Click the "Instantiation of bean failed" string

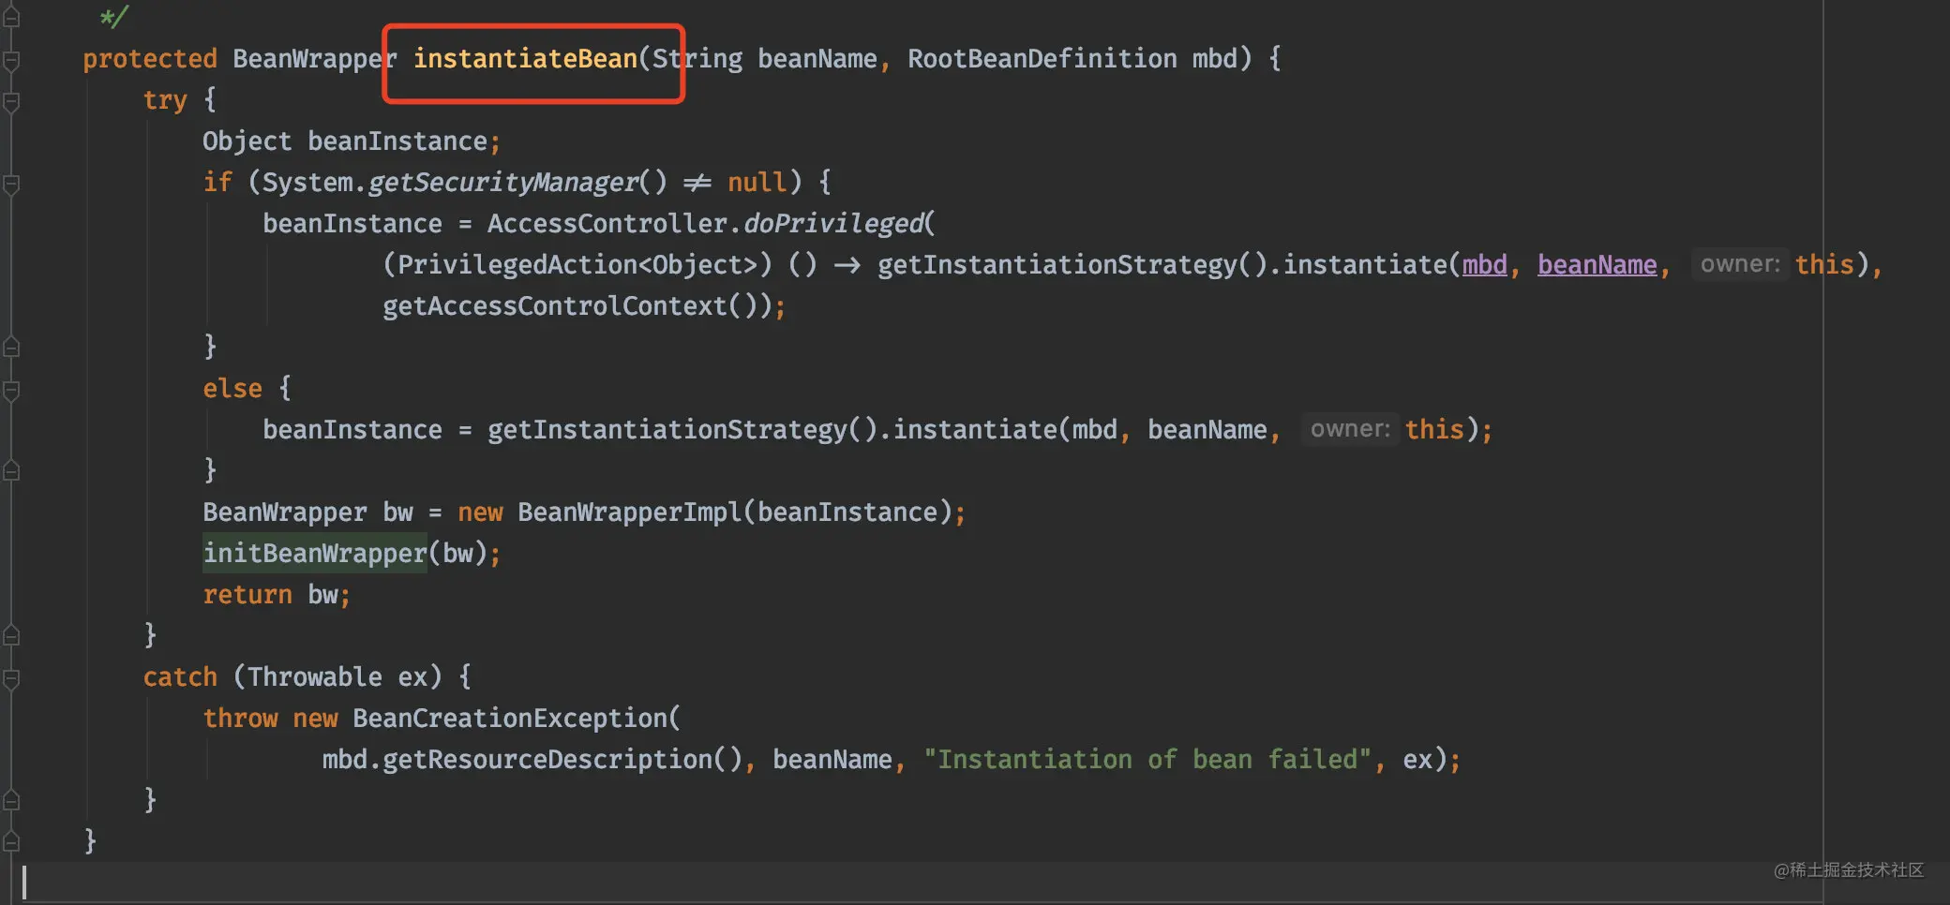pyautogui.click(x=1147, y=759)
